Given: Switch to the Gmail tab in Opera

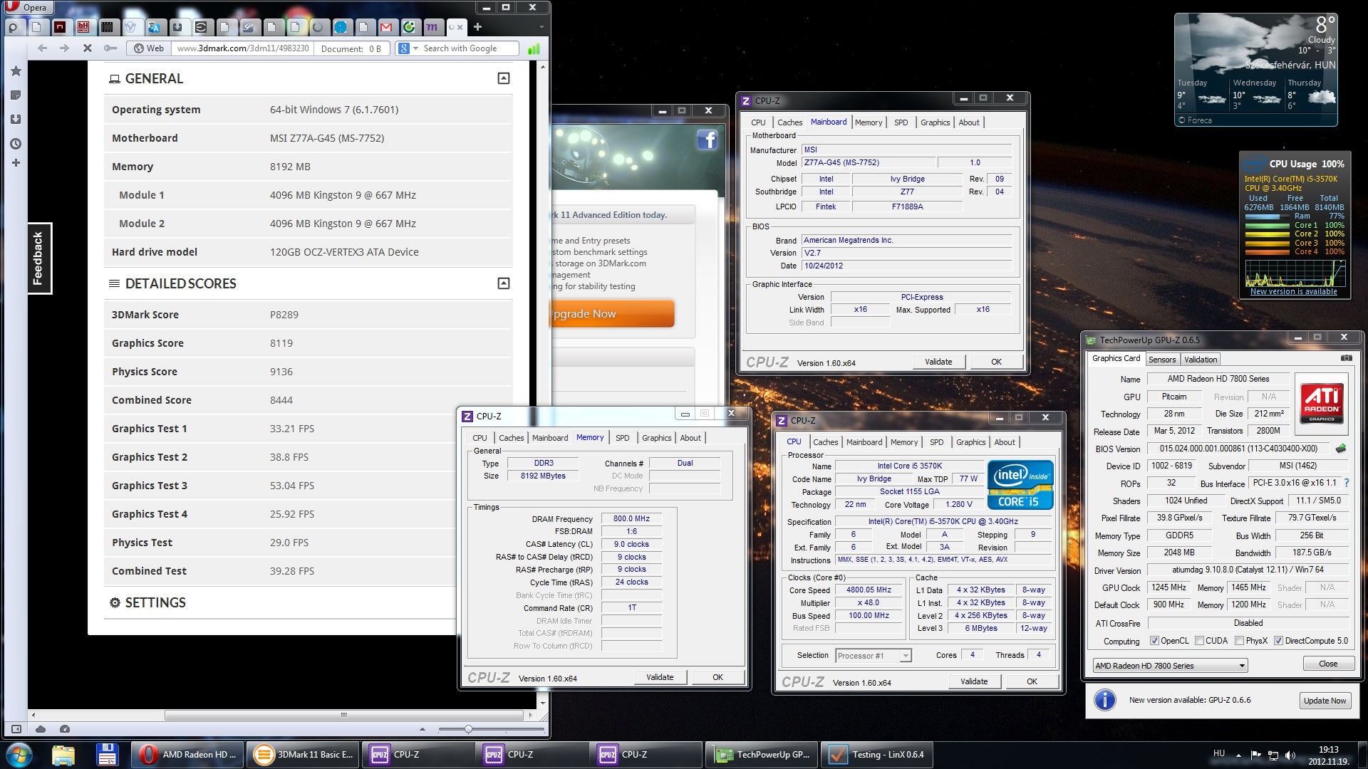Looking at the screenshot, I should [x=386, y=27].
